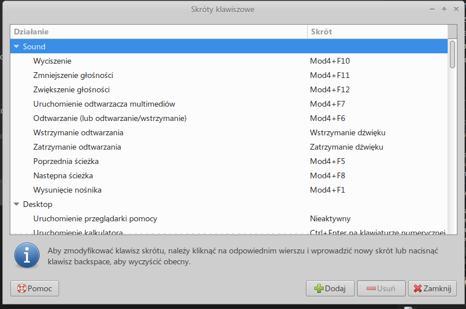
Task: Select the Zatrzymanie odtwarzania row
Action: (x=77, y=147)
